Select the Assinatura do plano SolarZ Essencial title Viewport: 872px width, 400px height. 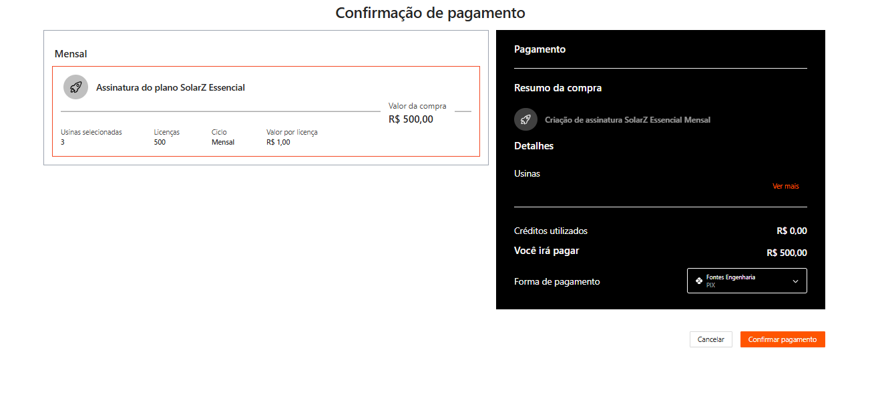tap(170, 87)
